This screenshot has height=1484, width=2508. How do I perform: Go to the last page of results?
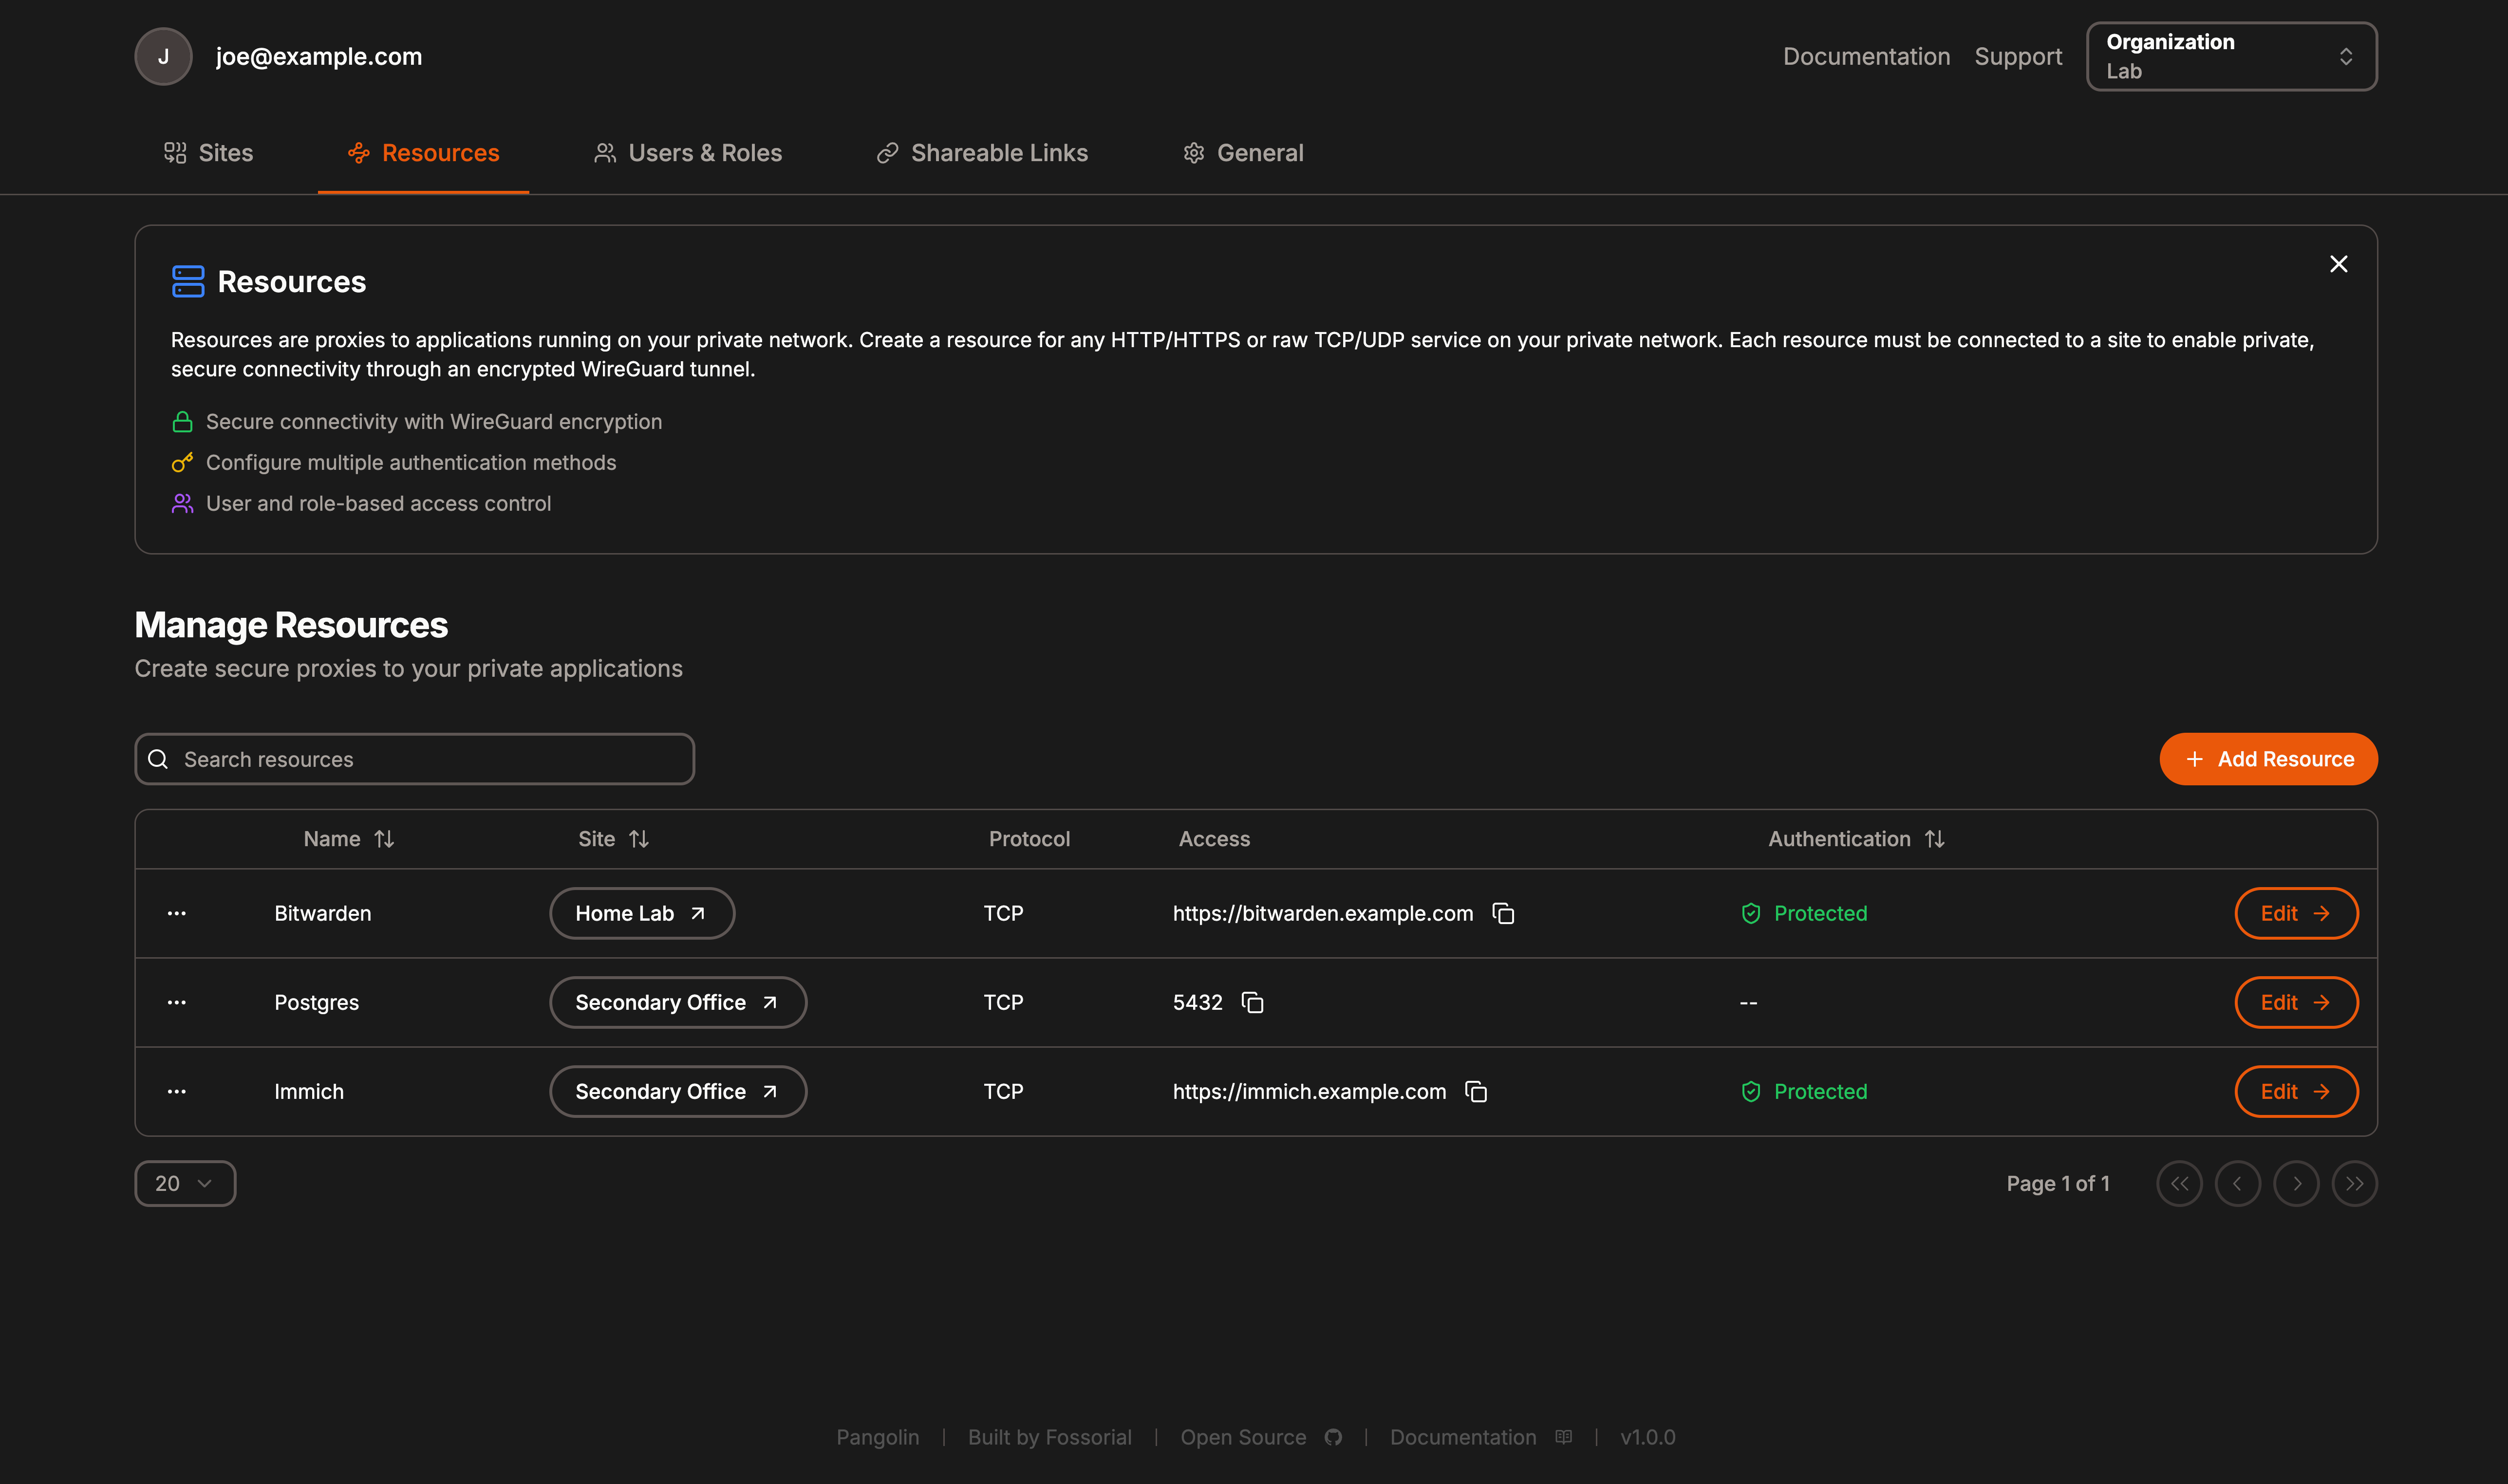point(2354,1183)
